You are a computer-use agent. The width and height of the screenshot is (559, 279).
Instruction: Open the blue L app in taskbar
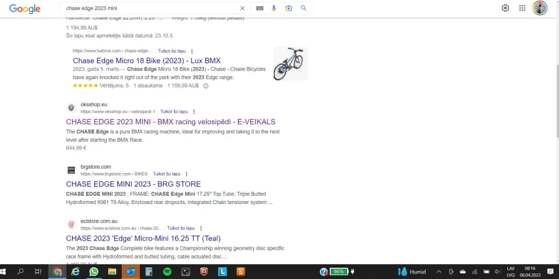point(222,272)
